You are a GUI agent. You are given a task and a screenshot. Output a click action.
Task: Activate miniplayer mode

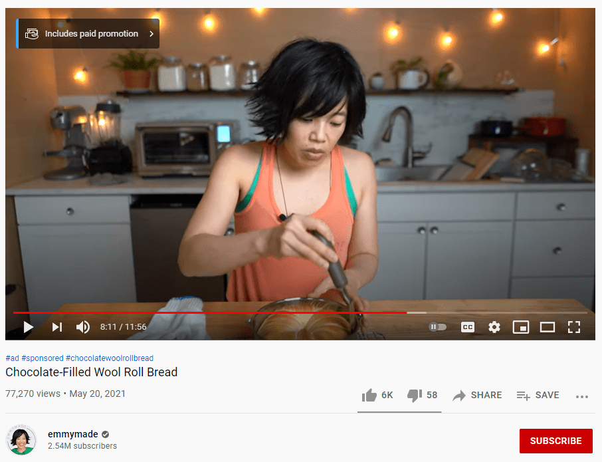click(521, 327)
